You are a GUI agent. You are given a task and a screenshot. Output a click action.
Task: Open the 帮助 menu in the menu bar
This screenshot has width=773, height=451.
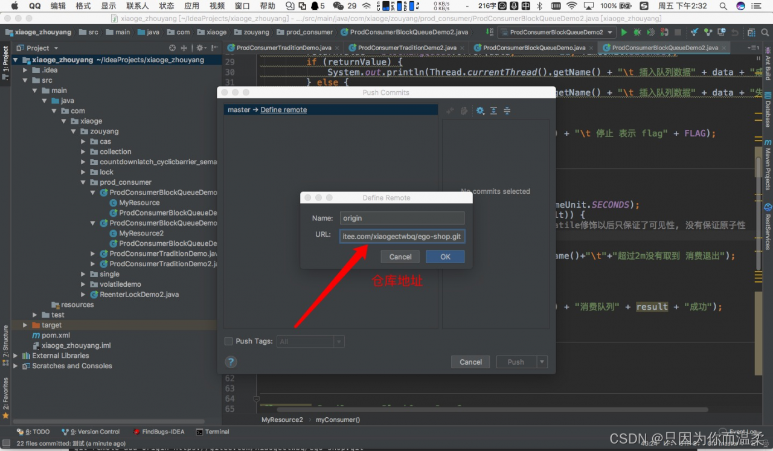(268, 6)
